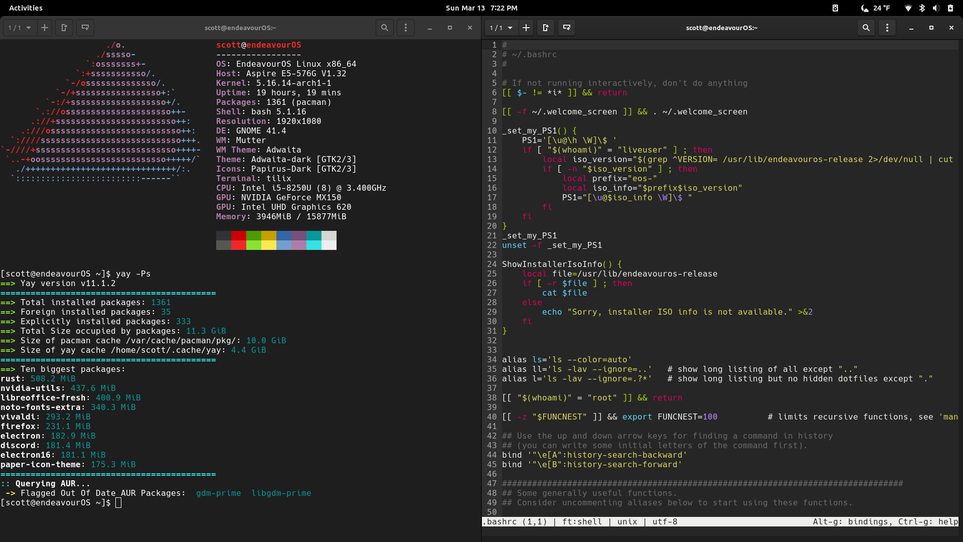
Task: Click 'libgdm-prime' flagged AUR package
Action: [x=281, y=493]
